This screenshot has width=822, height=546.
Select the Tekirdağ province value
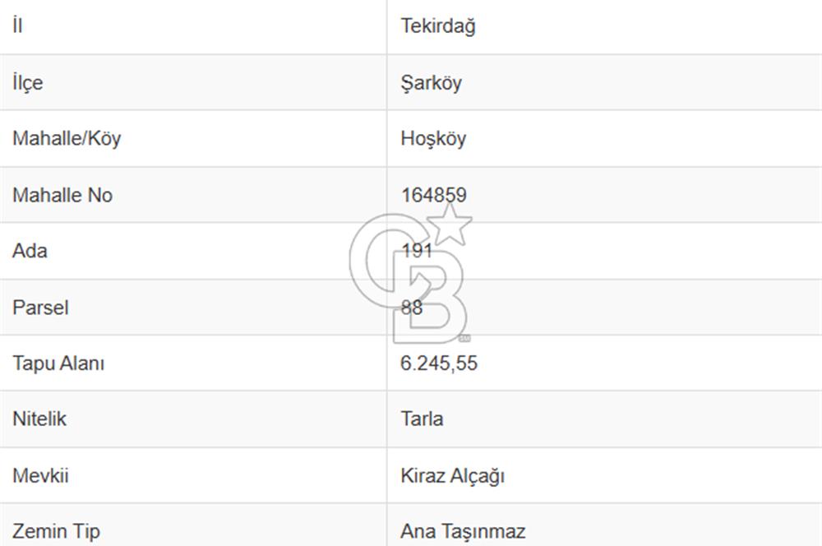[438, 26]
